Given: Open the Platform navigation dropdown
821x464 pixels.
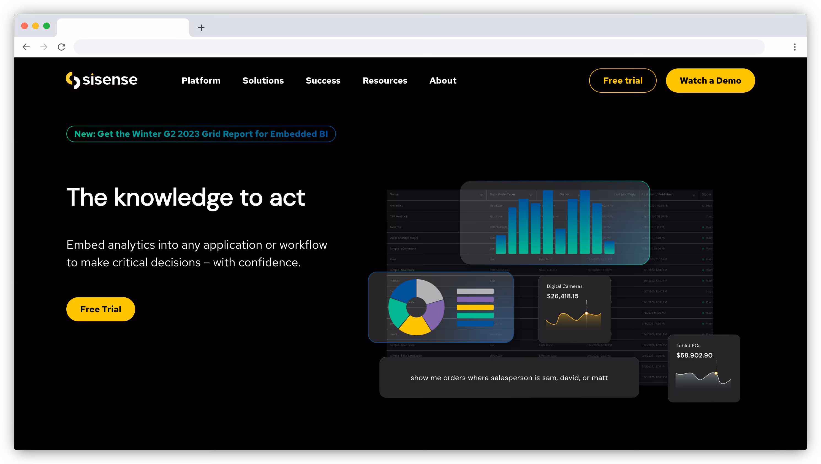Looking at the screenshot, I should [x=201, y=80].
